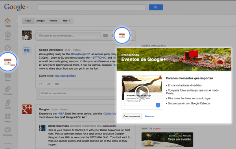Click +1 on Google Developers post
The width and height of the screenshot is (236, 149).
[41, 84]
